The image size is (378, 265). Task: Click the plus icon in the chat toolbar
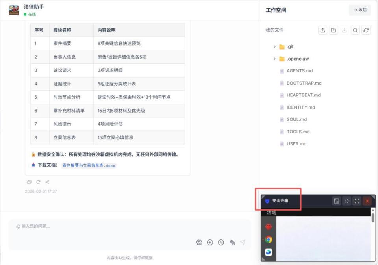pyautogui.click(x=210, y=242)
